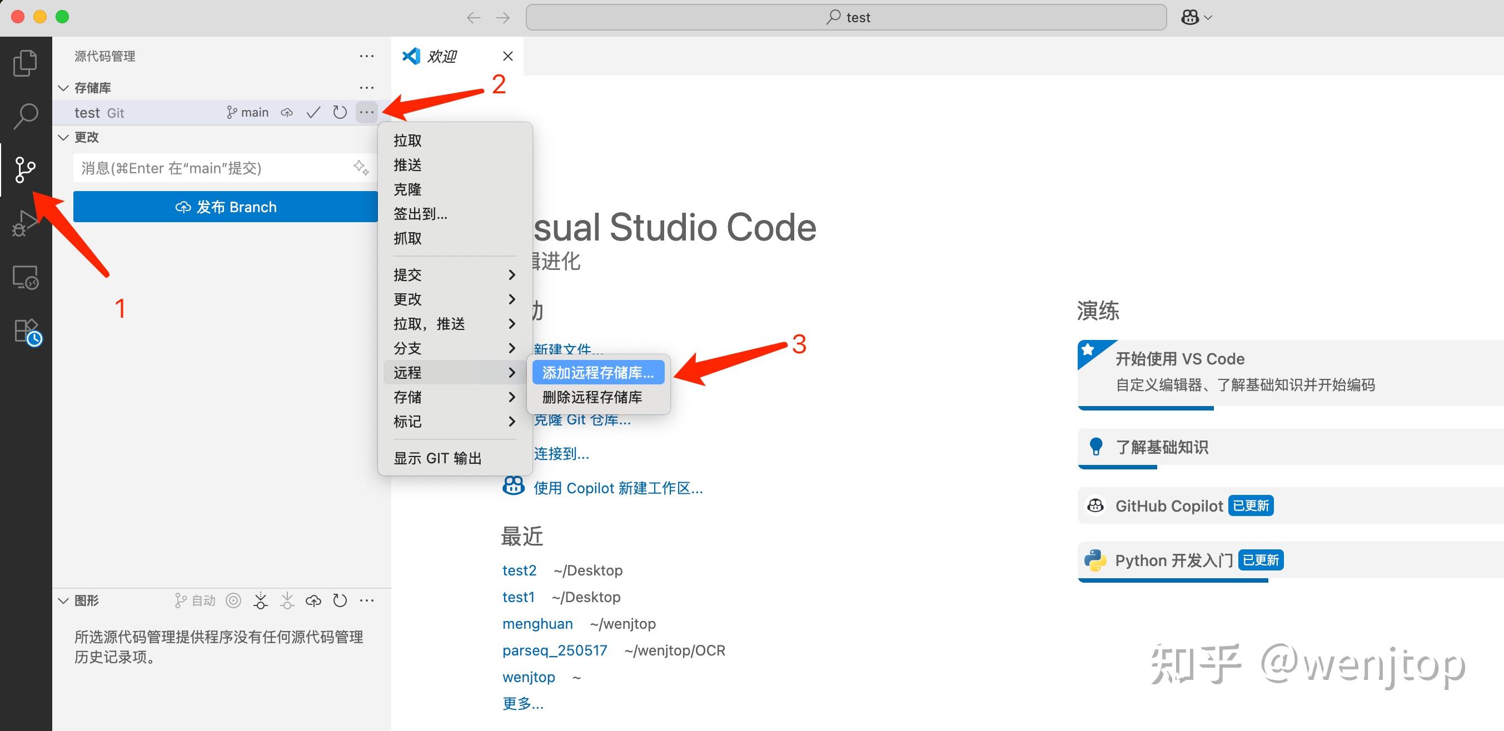Open the Explorer view in the activity bar

click(26, 62)
